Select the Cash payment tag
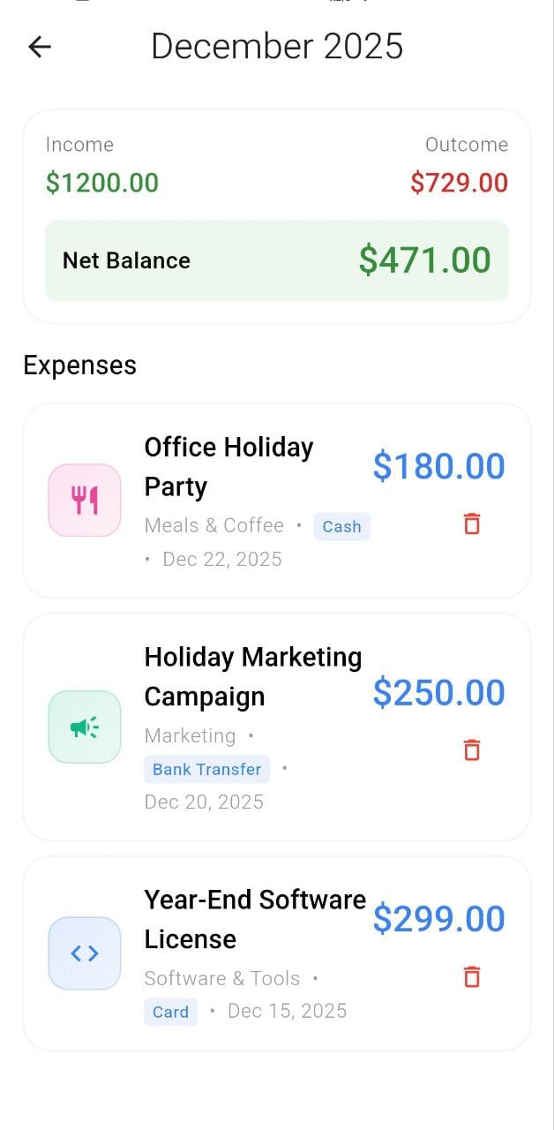 pyautogui.click(x=341, y=527)
